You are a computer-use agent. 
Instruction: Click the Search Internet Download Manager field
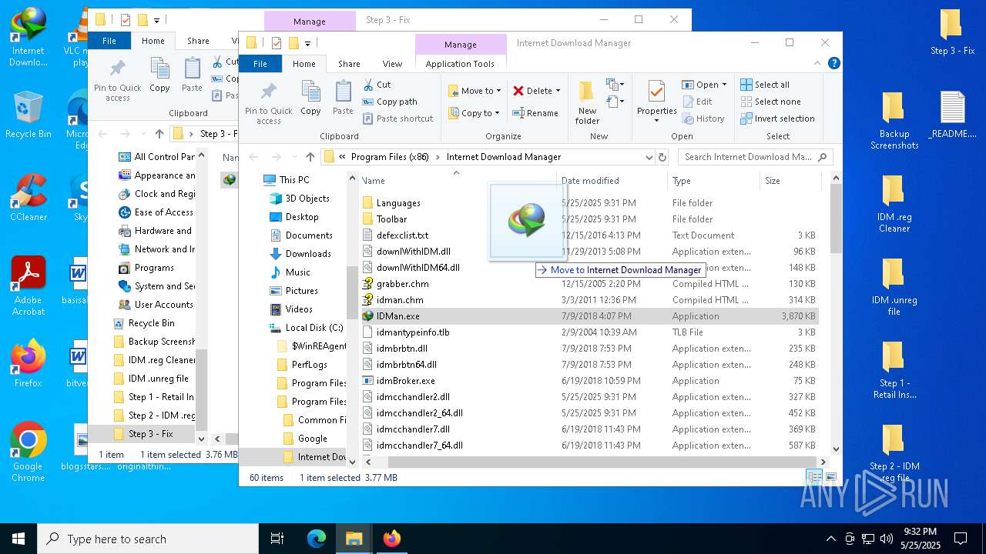pyautogui.click(x=755, y=157)
